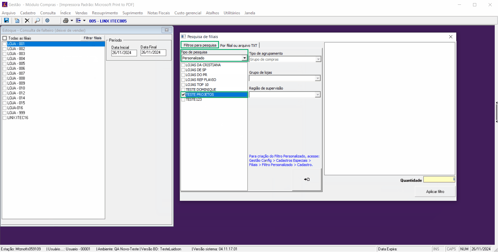The image size is (498, 252).
Task: Check the LOJAS TOP 10 checkbox
Action: 183,85
